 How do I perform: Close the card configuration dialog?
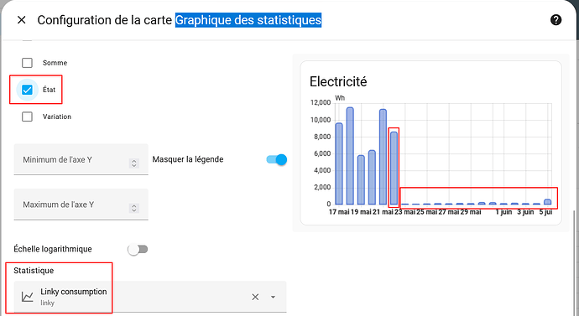[22, 20]
